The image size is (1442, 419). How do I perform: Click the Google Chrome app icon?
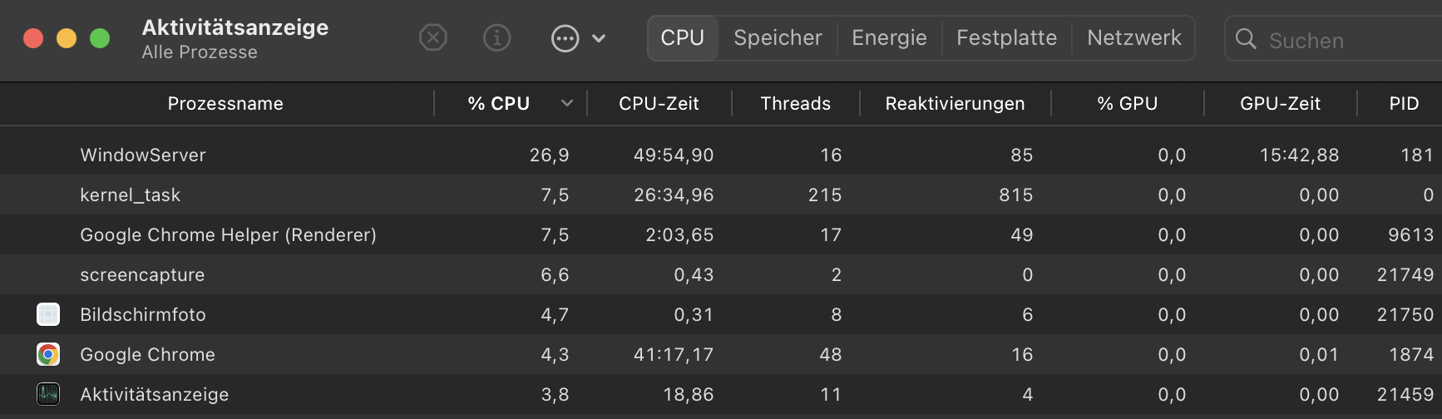click(48, 354)
